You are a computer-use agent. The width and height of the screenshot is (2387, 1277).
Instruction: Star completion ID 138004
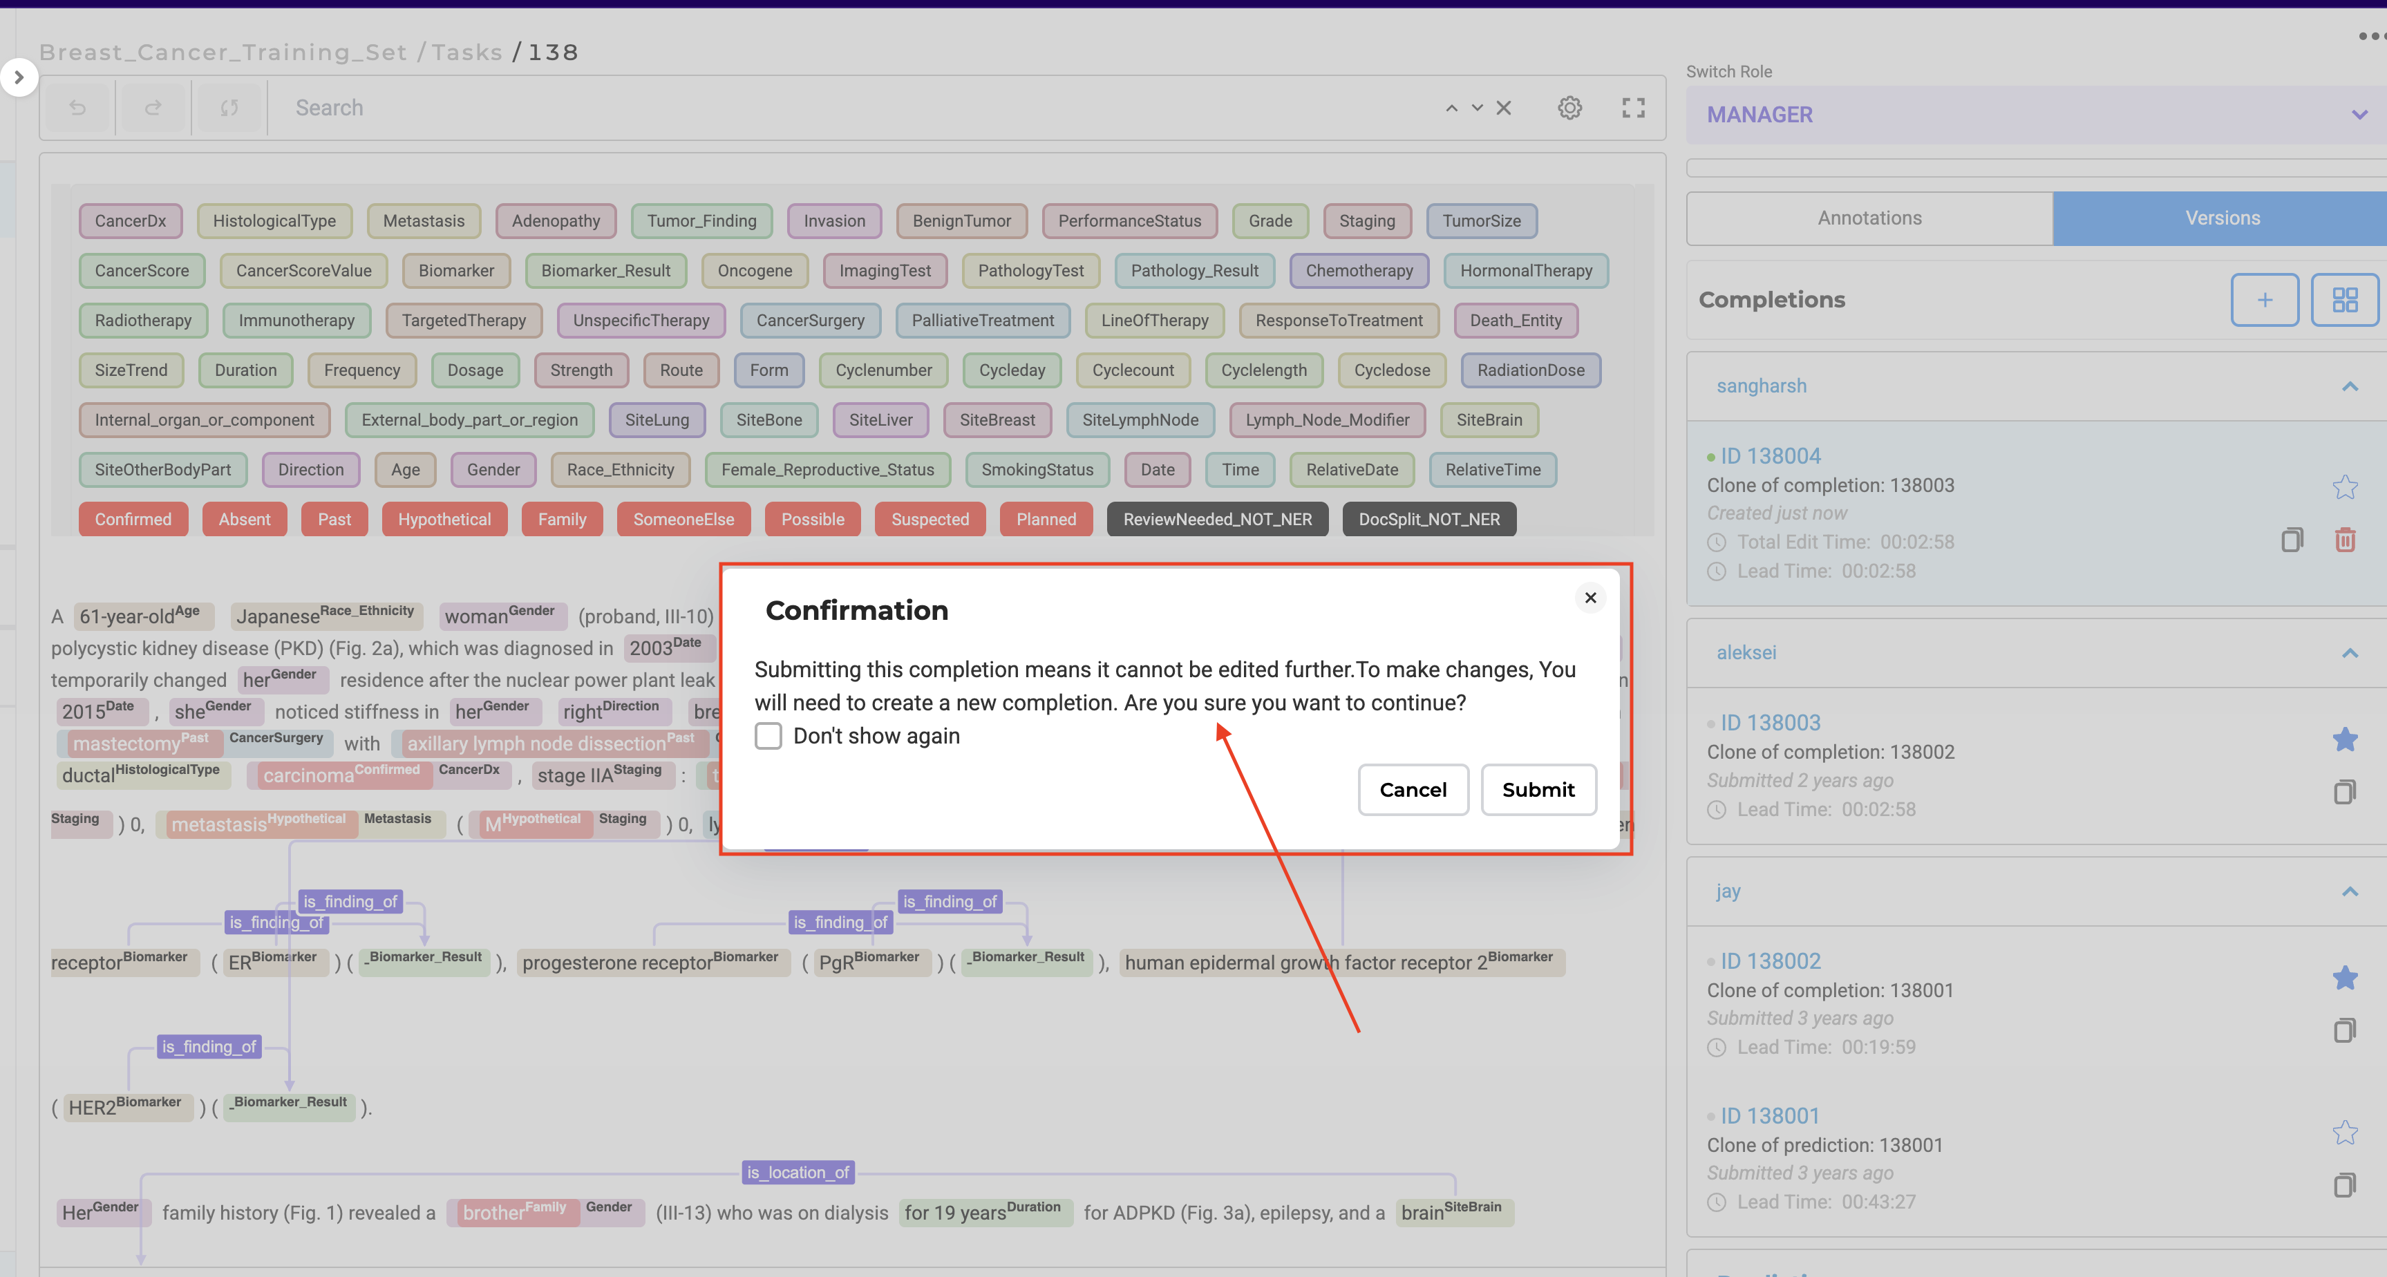pyautogui.click(x=2344, y=486)
